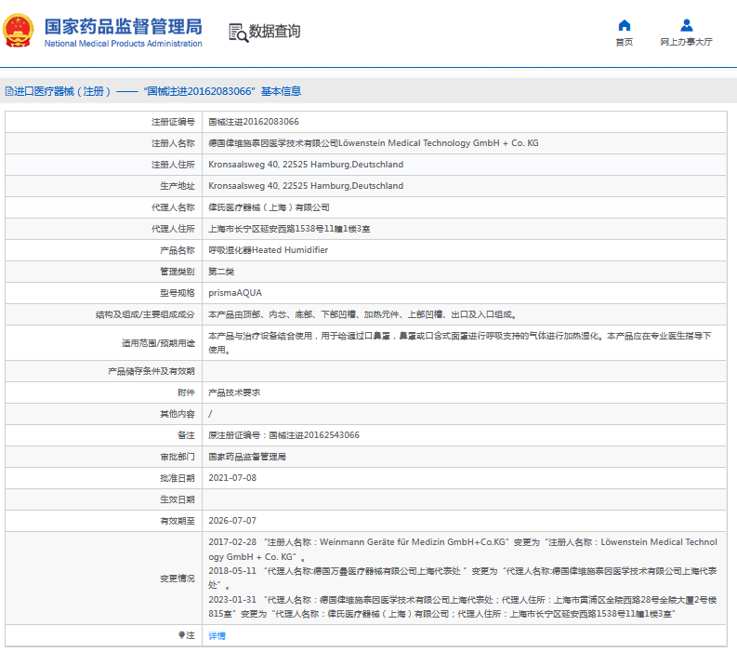This screenshot has width=737, height=652.
Task: Select product name Heated Humidifier
Action: click(x=268, y=250)
